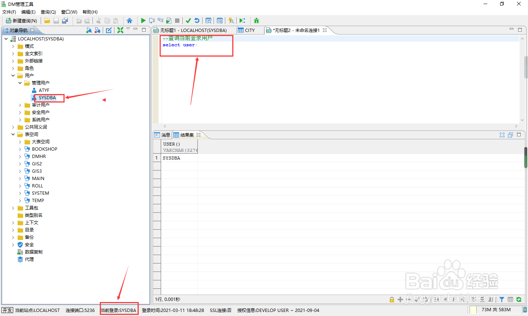This screenshot has height=316, width=528.
Task: Click the undo arrow icon
Action: [x=79, y=21]
